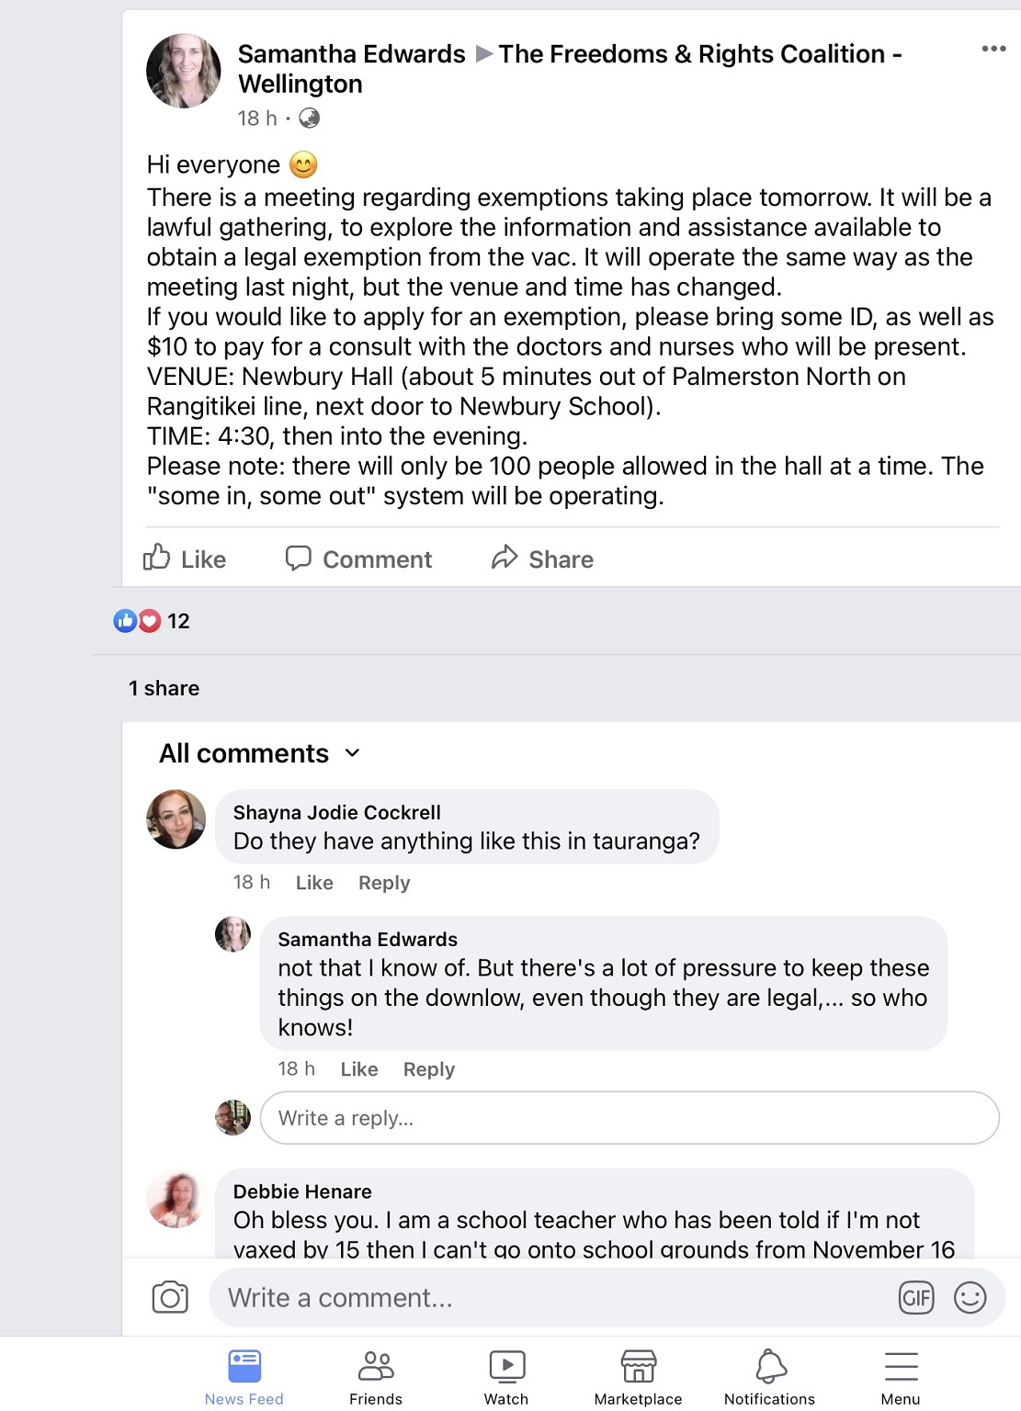Focus the Write a comment field
This screenshot has height=1411, width=1021.
[x=551, y=1297]
